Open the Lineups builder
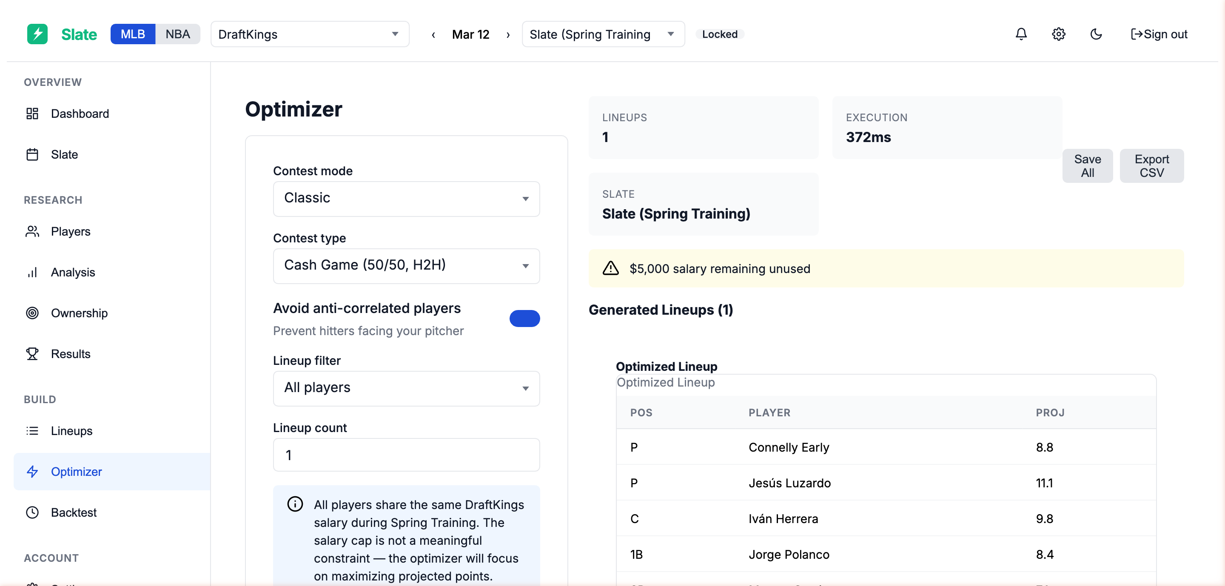The height and width of the screenshot is (586, 1225). [x=71, y=431]
